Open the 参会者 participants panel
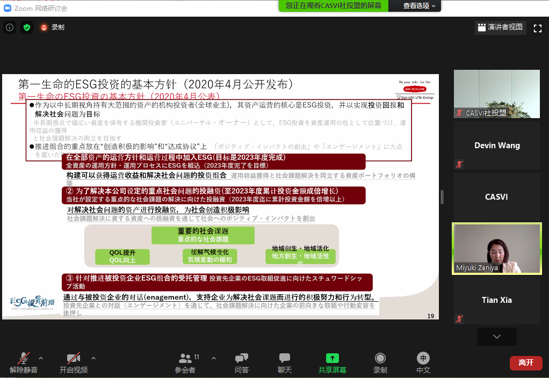 185,362
